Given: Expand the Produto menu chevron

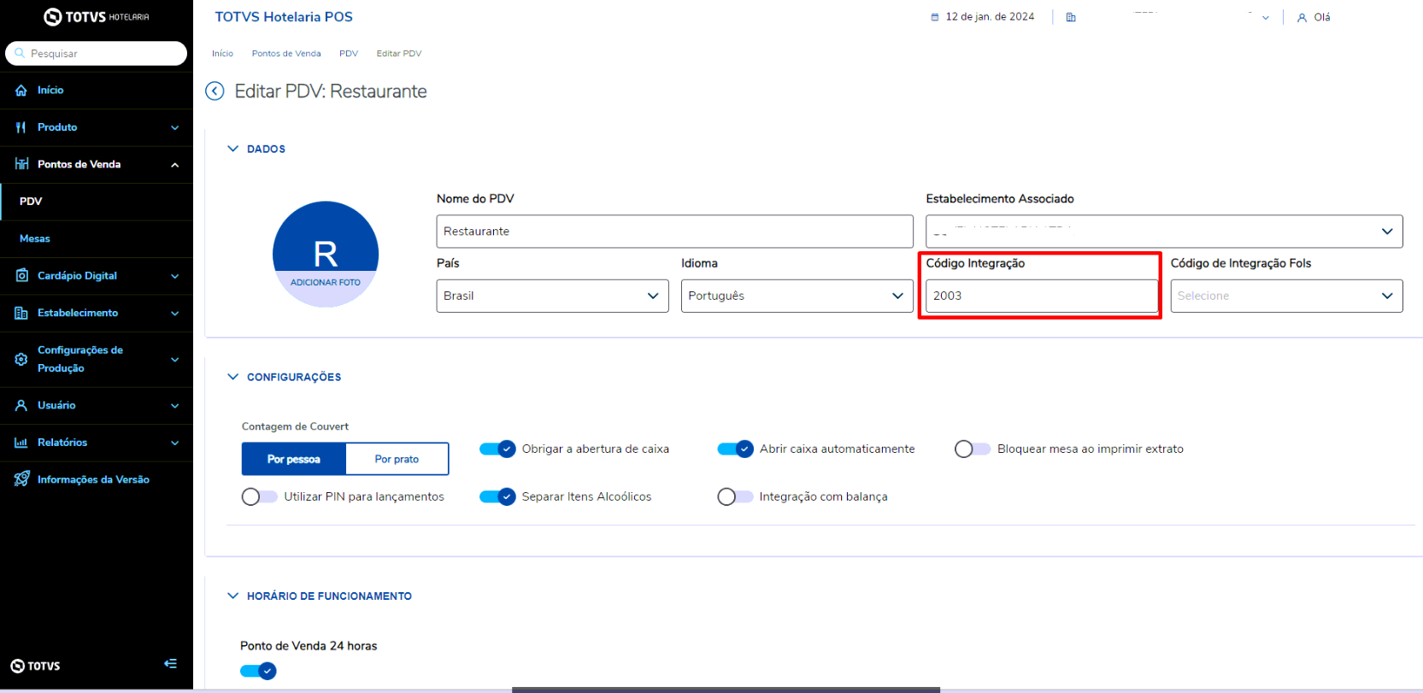Looking at the screenshot, I should coord(174,127).
